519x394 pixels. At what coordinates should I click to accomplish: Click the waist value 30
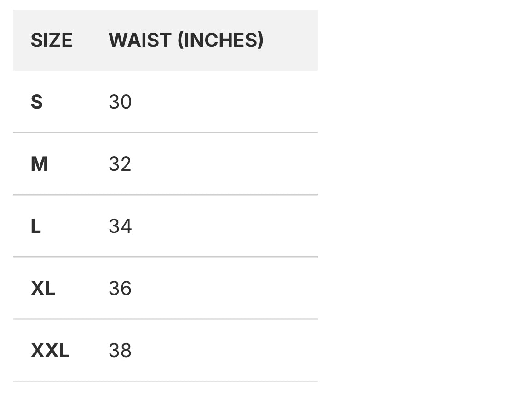120,102
